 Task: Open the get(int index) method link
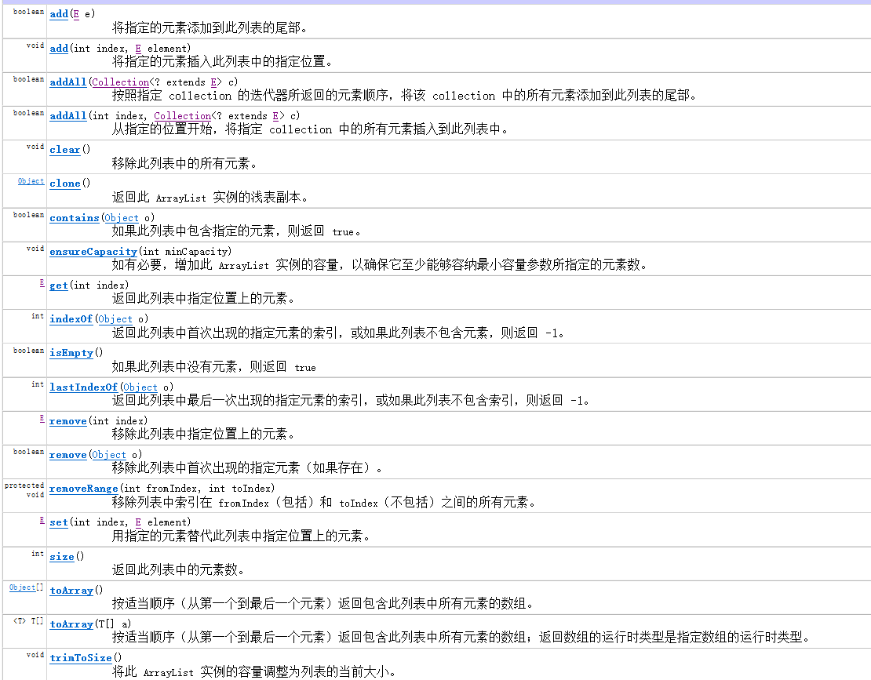click(x=58, y=285)
